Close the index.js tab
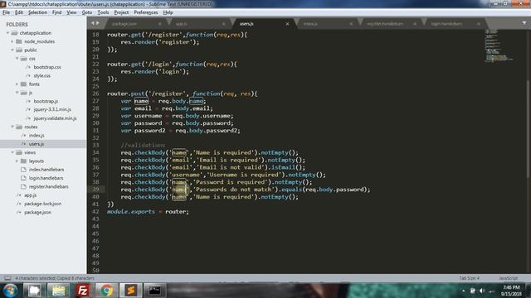531x298 pixels. point(351,24)
